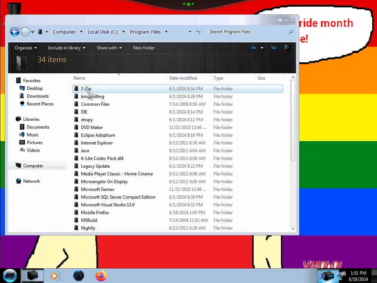Open the Windows Start orb
The height and width of the screenshot is (283, 377).
click(10, 276)
